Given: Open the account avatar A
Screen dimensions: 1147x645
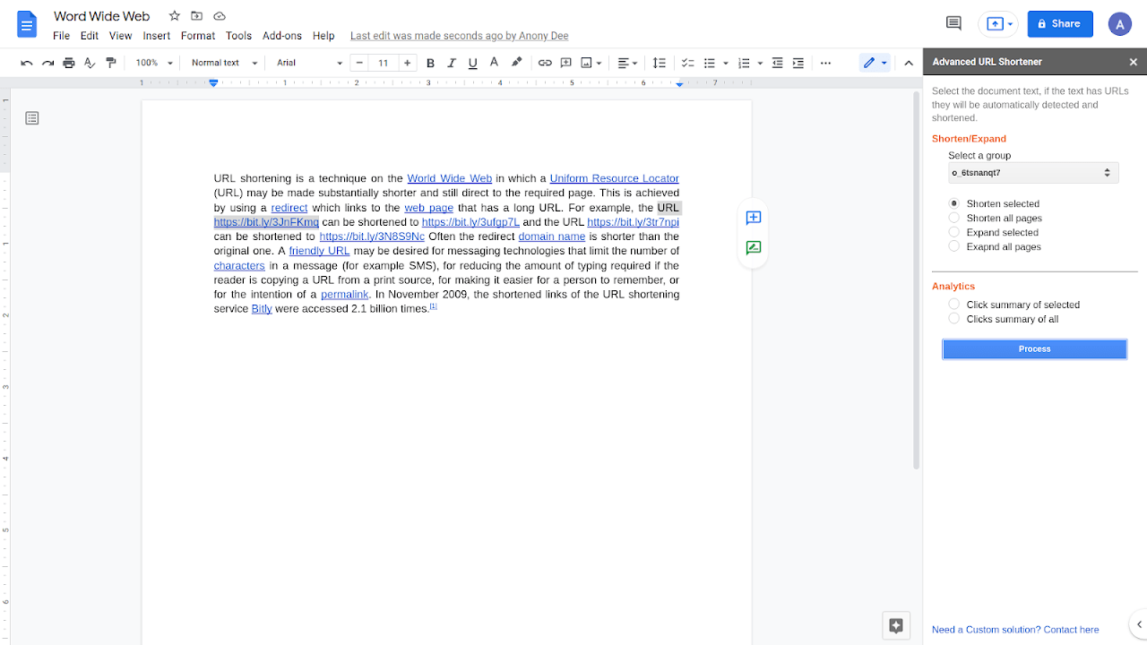Looking at the screenshot, I should 1119,24.
